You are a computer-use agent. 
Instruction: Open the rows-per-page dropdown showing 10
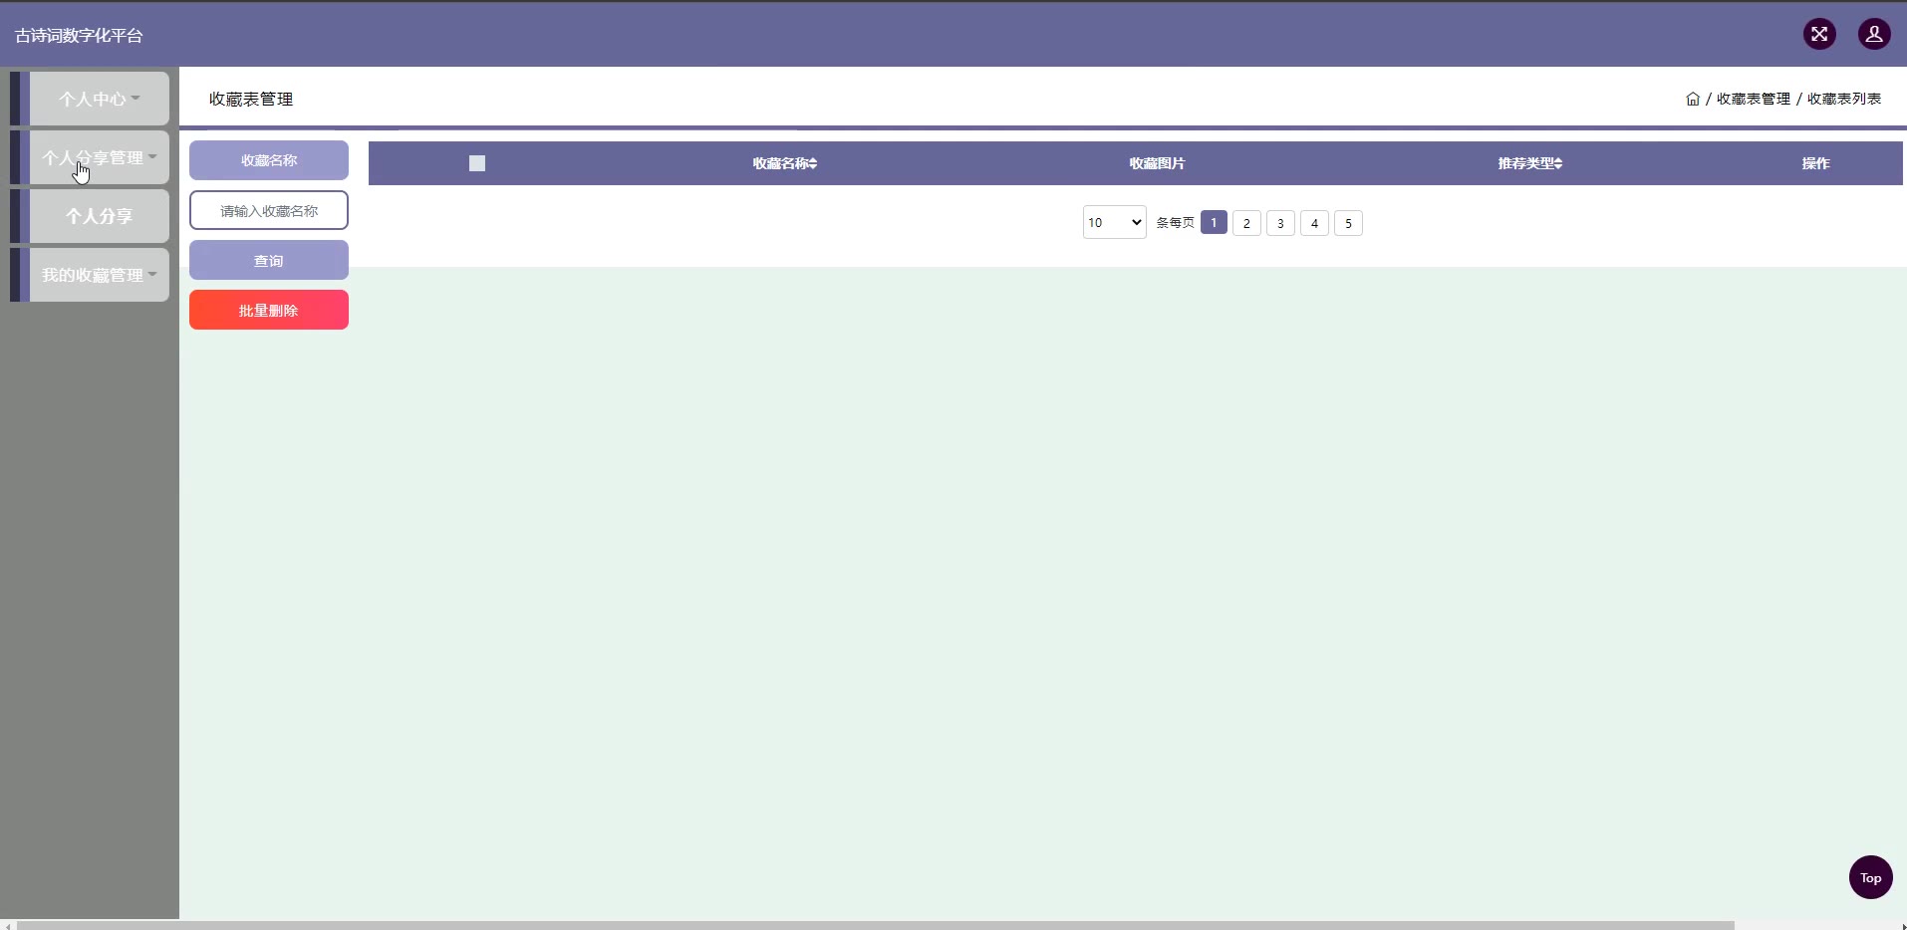pos(1114,222)
